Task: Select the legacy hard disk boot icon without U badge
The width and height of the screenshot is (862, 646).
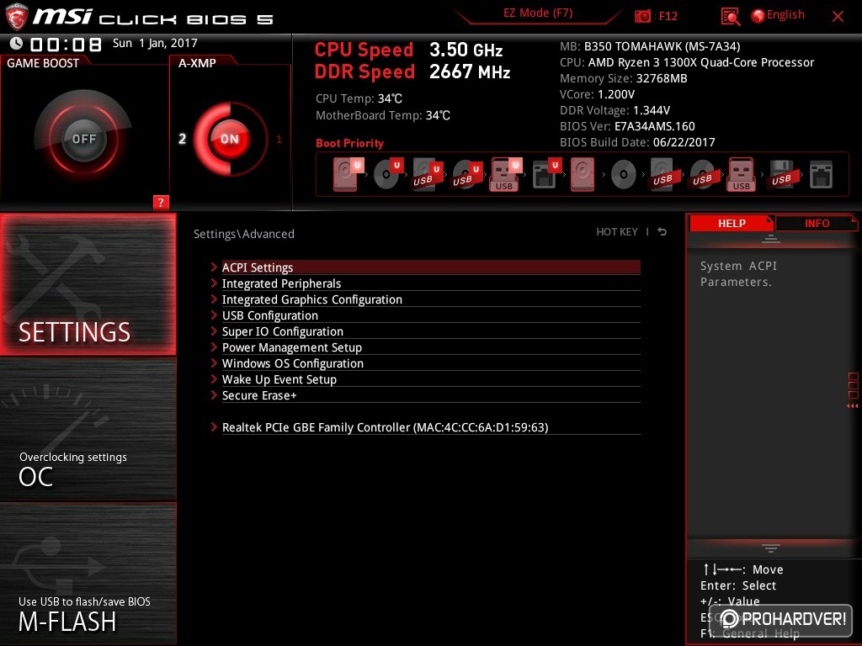Action: 583,174
